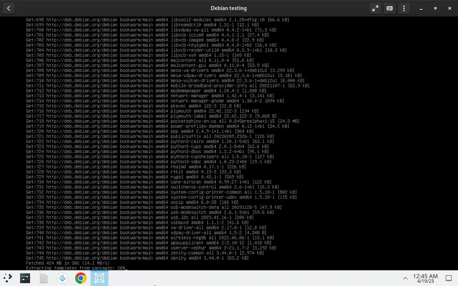This screenshot has width=458, height=286.
Task: Click the Get:730 sane-airscan line
Action: 149,182
